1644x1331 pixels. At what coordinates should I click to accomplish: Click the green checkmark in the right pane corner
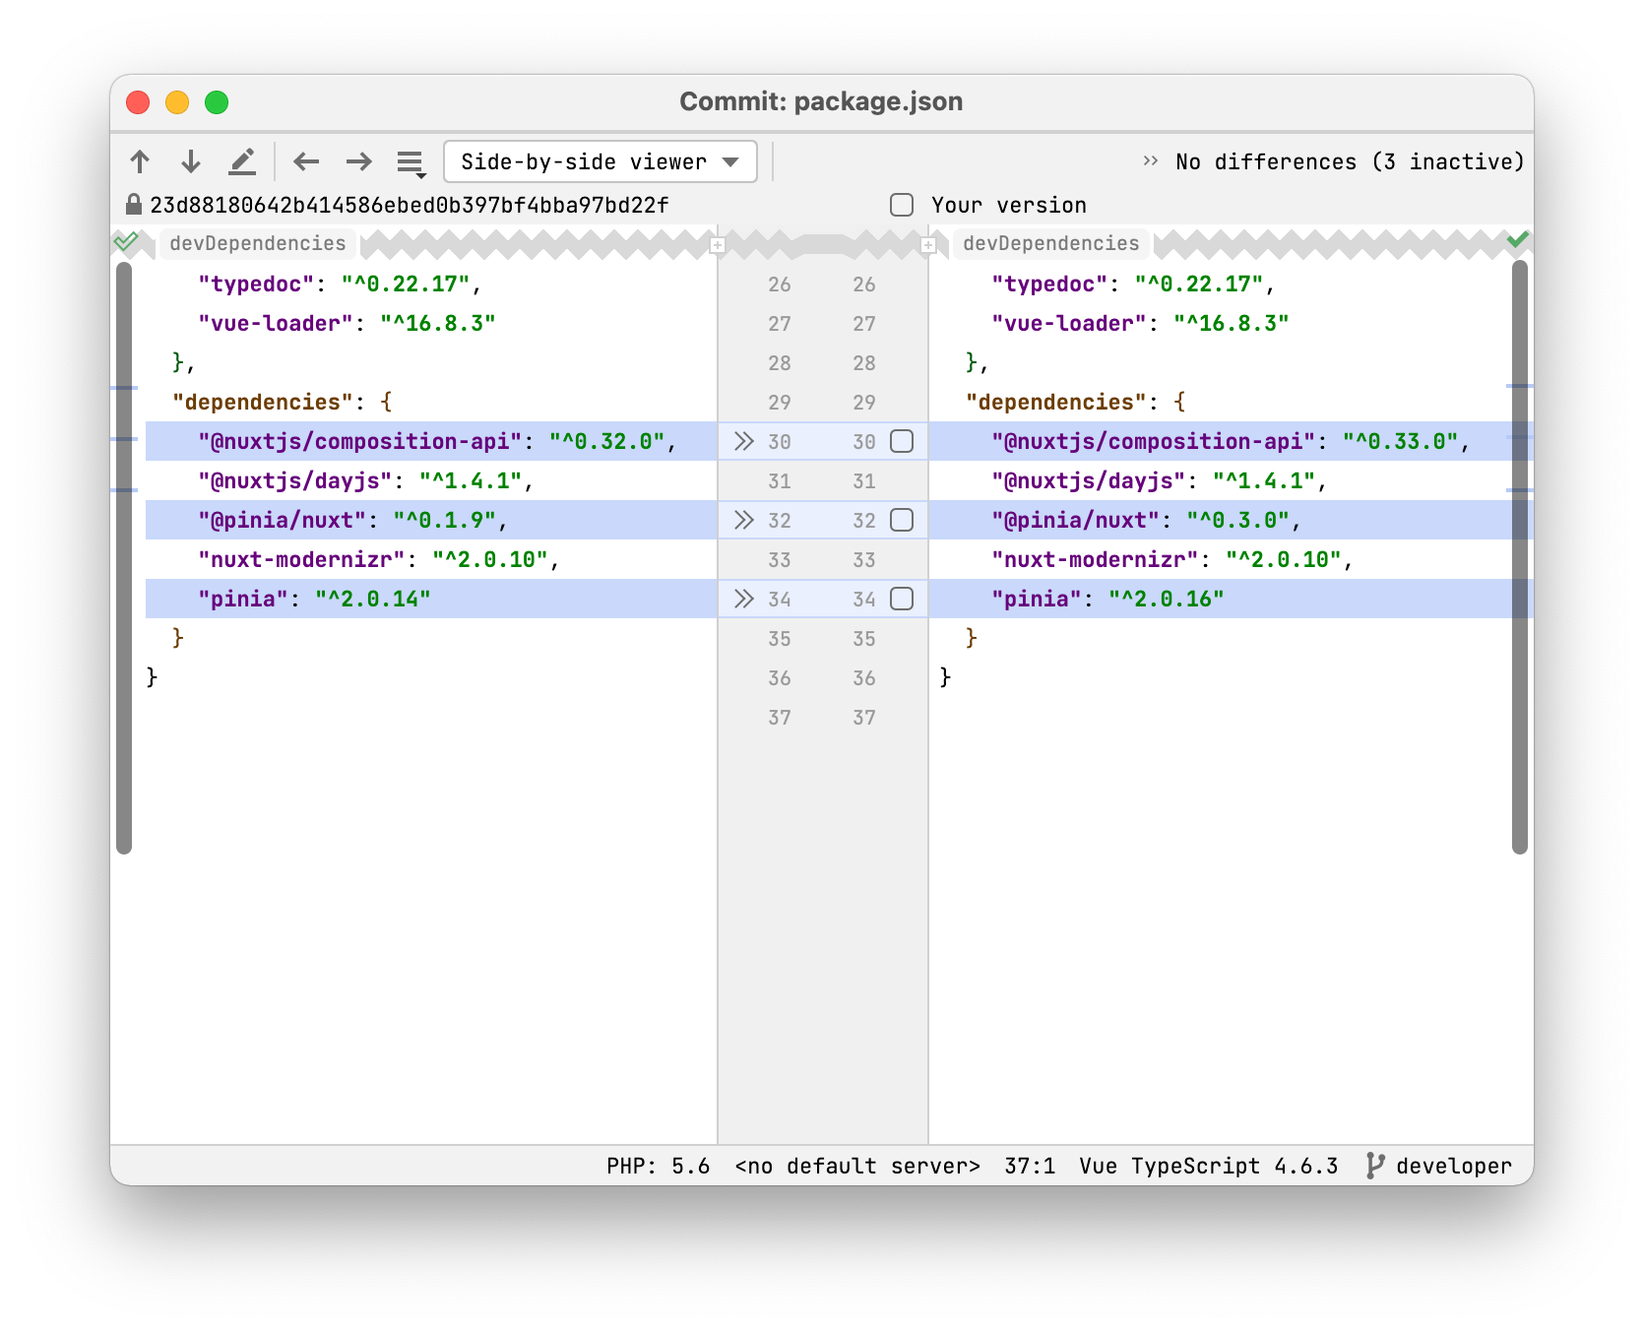(1518, 239)
